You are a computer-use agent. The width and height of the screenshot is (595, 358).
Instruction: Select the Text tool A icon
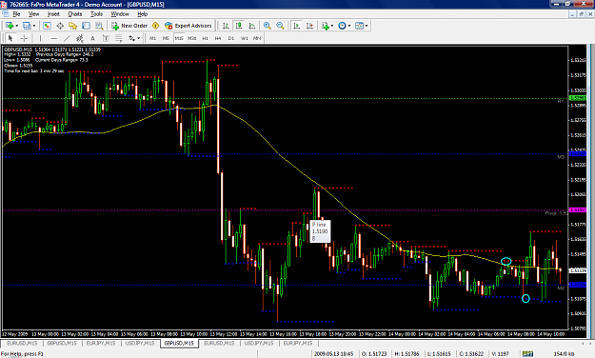pos(92,38)
